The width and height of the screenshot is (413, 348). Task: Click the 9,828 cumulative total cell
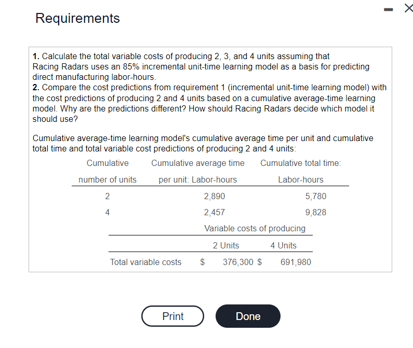(315, 212)
